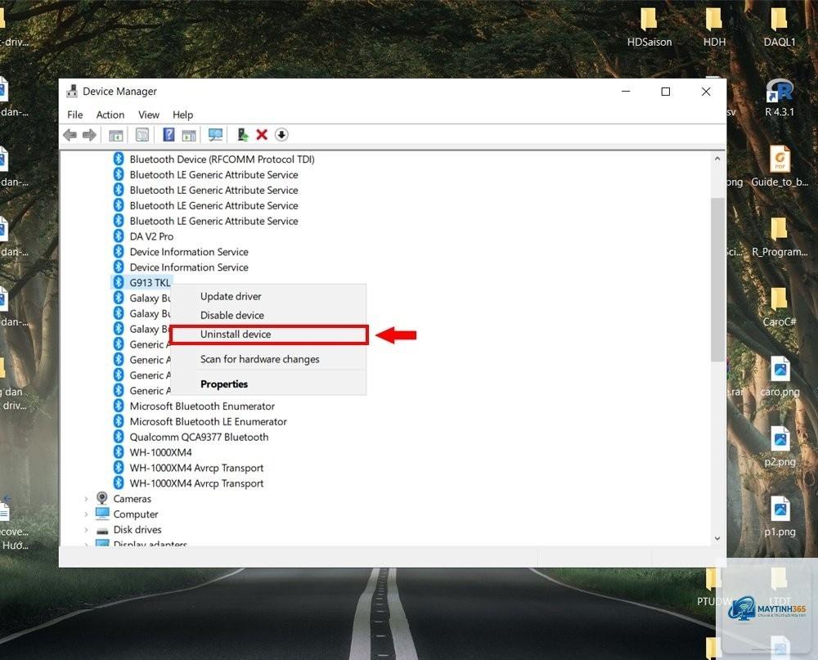Viewport: 818px width, 660px height.
Task: Click the Bluetooth icon beside Qualcomm QCA9377 Bluetooth
Action: [119, 437]
